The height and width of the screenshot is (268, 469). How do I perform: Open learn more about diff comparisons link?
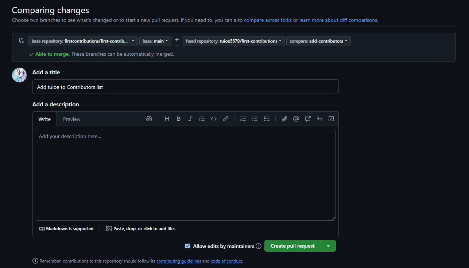pyautogui.click(x=338, y=20)
